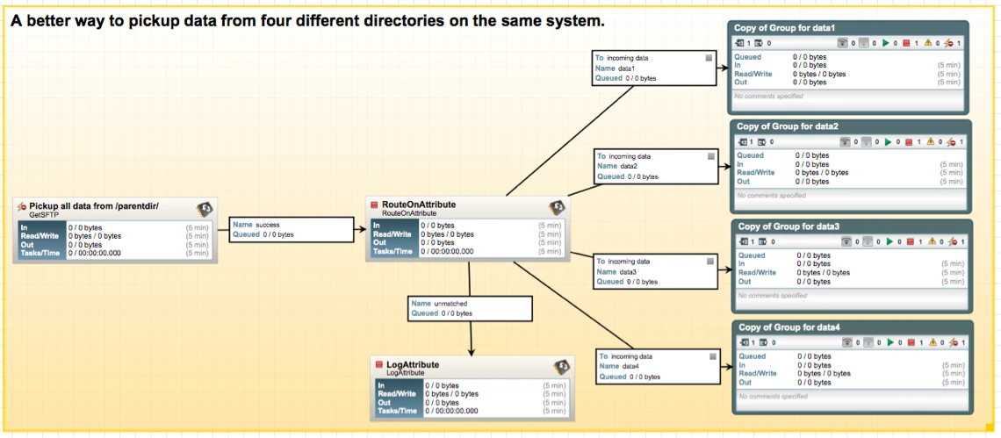Screen dimensions: 1001x438
Task: Click 'No comments specified' in data4 group
Action: pyautogui.click(x=773, y=397)
